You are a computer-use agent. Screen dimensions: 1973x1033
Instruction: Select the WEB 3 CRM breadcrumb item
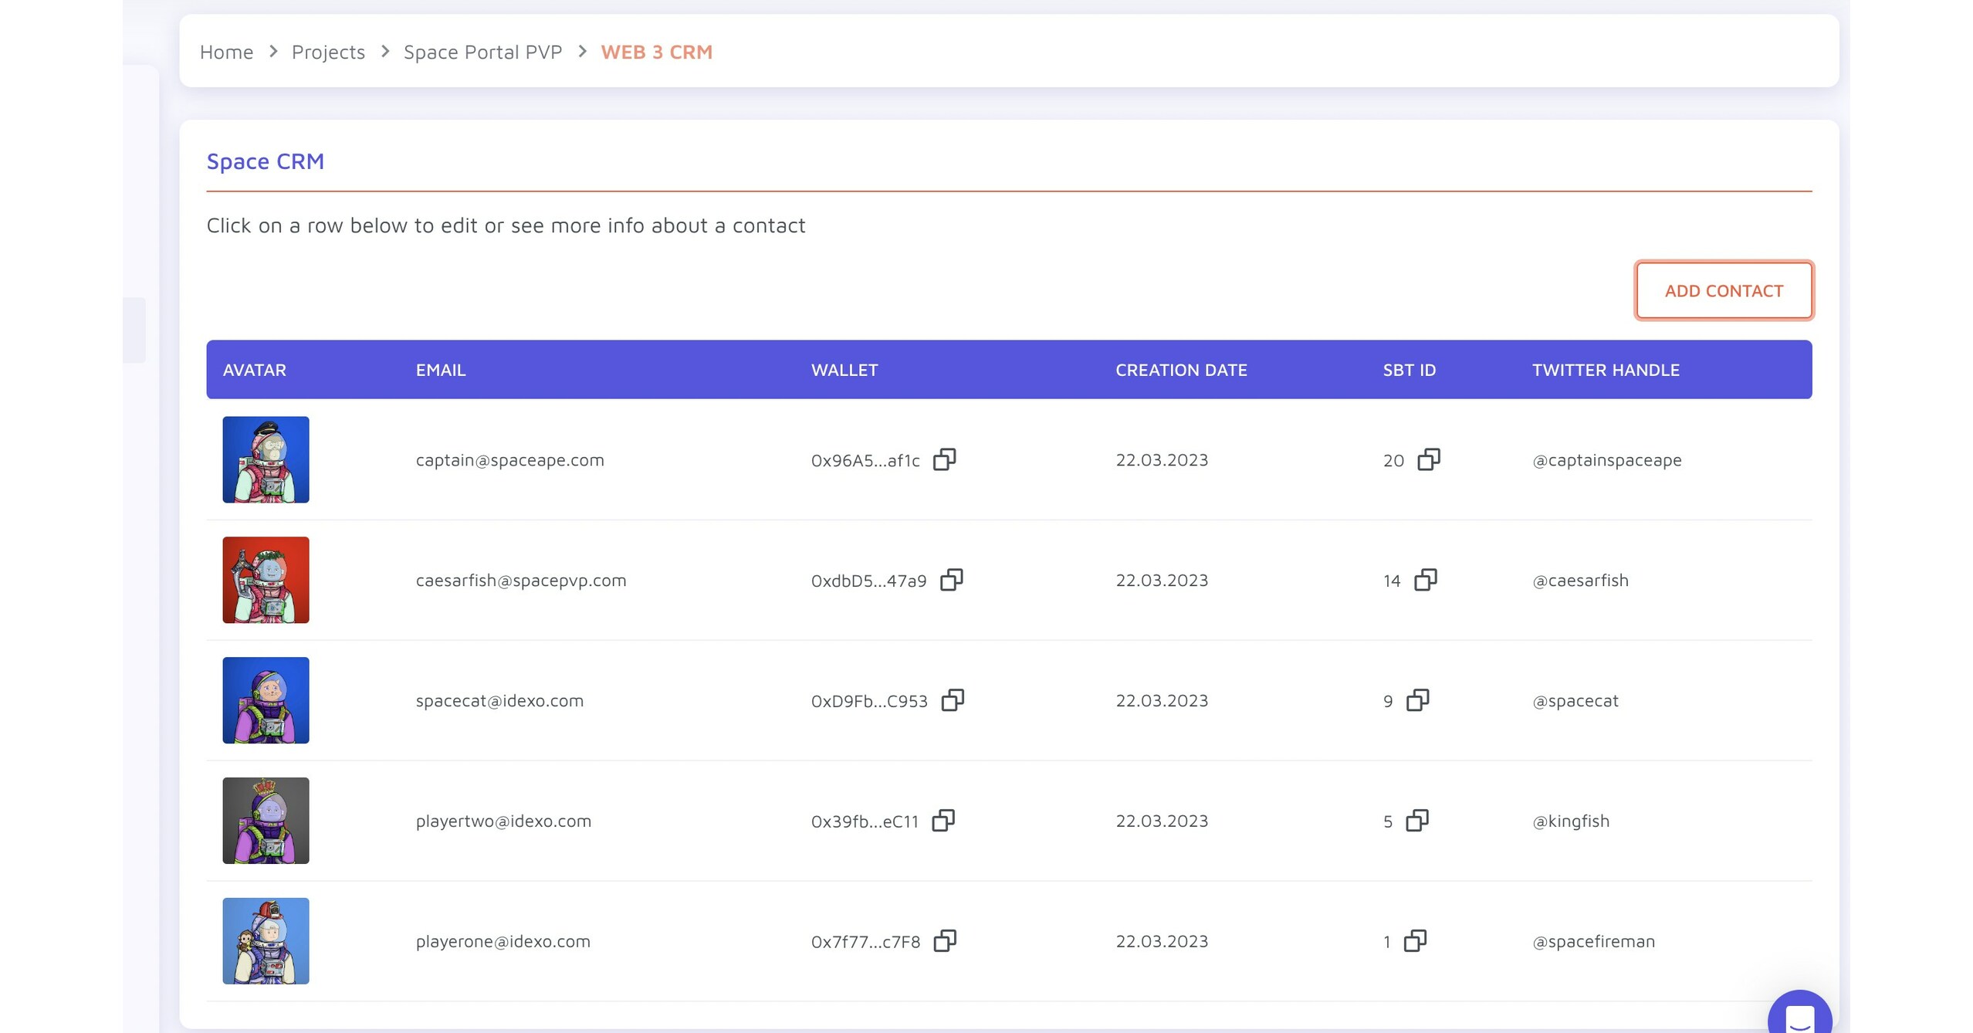click(x=657, y=52)
